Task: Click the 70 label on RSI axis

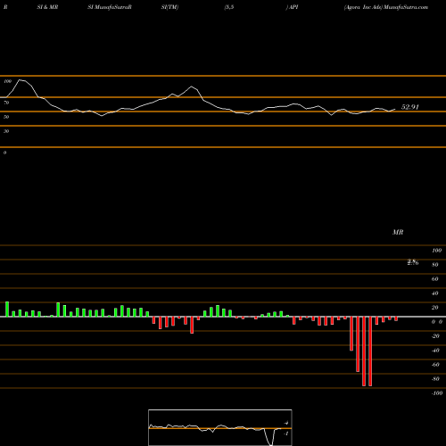Action: [6, 103]
